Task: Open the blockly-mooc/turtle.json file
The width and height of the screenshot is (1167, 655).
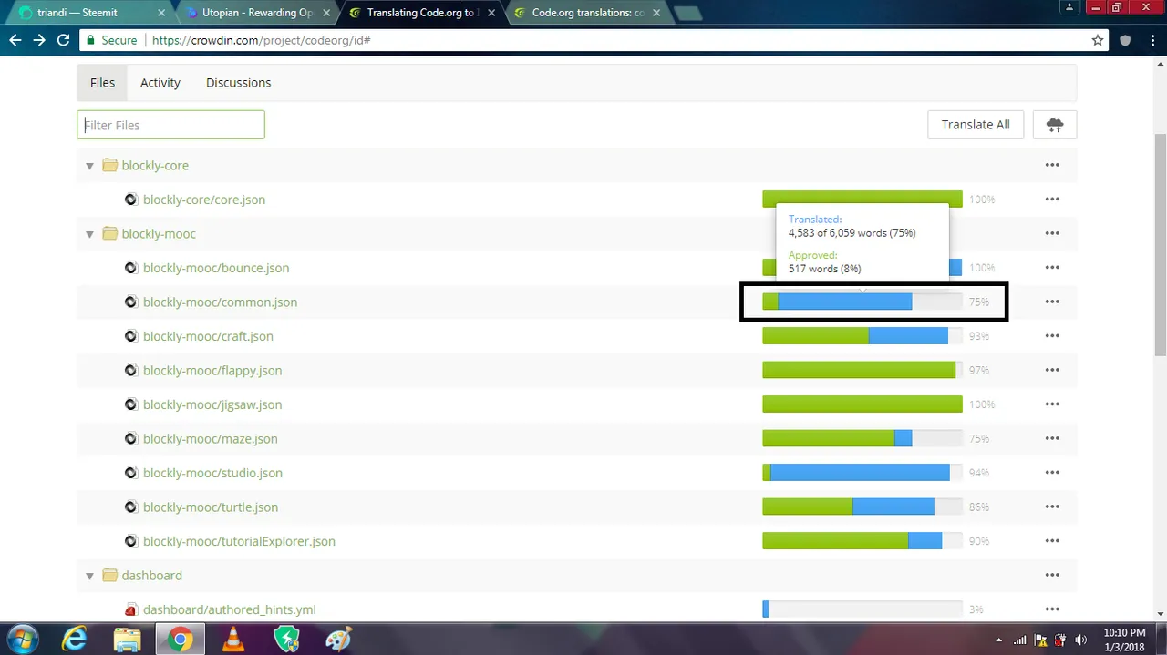Action: [x=211, y=507]
